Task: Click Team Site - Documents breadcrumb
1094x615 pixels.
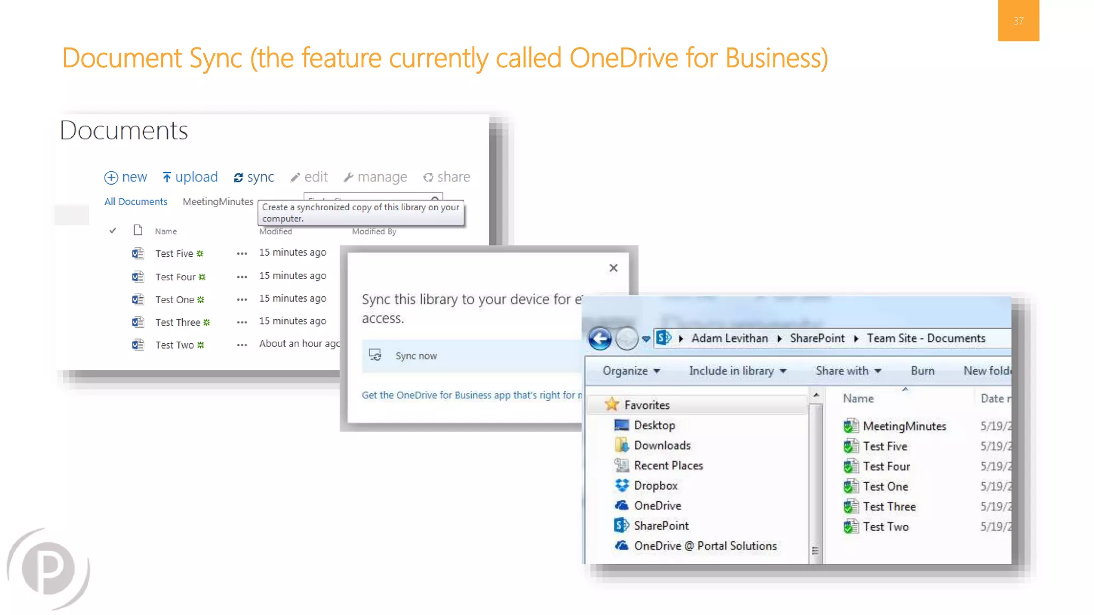Action: [x=926, y=338]
